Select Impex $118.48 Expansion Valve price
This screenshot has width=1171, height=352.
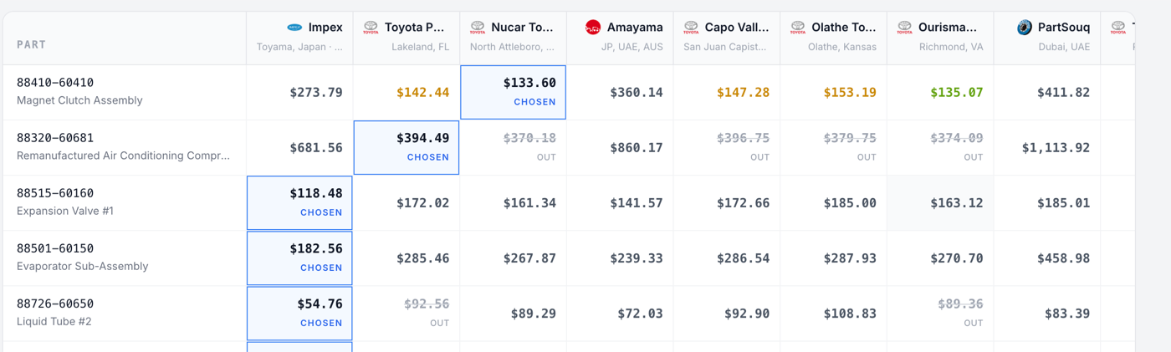click(x=299, y=202)
